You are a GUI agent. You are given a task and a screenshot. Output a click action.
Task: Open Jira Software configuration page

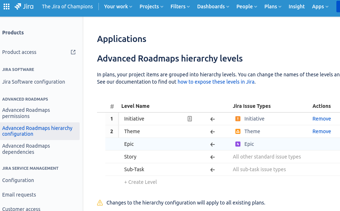coord(34,82)
